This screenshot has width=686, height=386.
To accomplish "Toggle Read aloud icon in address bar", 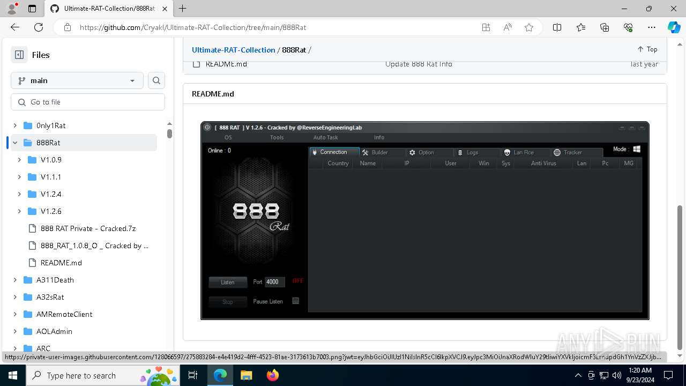I will tap(508, 27).
